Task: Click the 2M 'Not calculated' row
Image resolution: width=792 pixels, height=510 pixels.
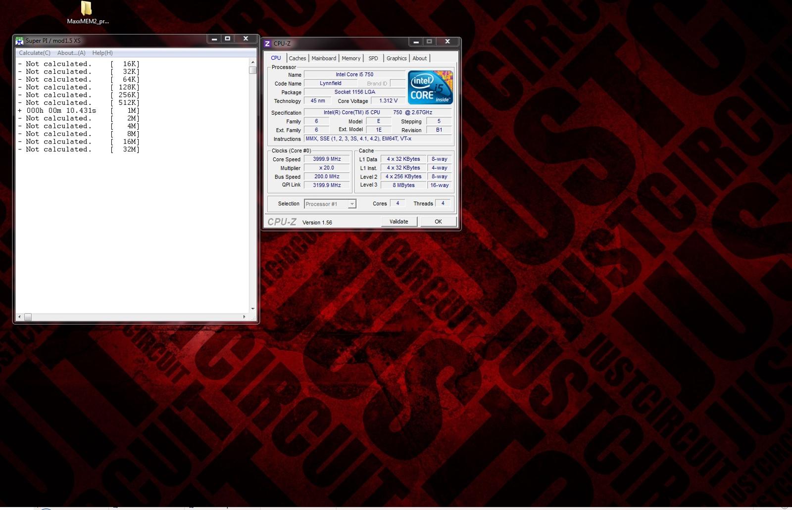Action: (x=79, y=118)
